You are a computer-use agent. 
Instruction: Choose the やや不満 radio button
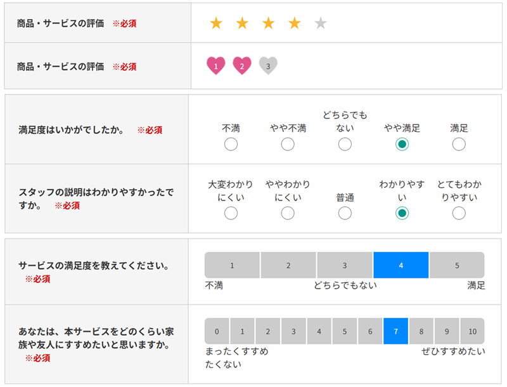point(288,144)
